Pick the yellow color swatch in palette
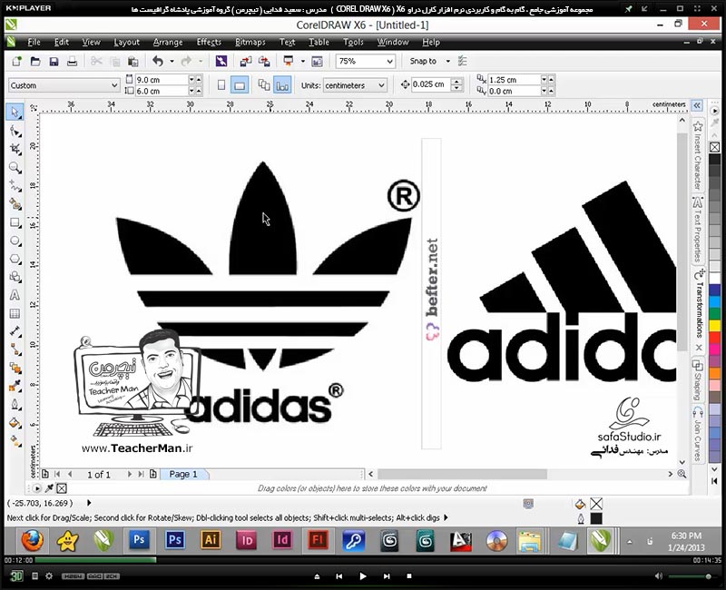The image size is (726, 590). 715,326
